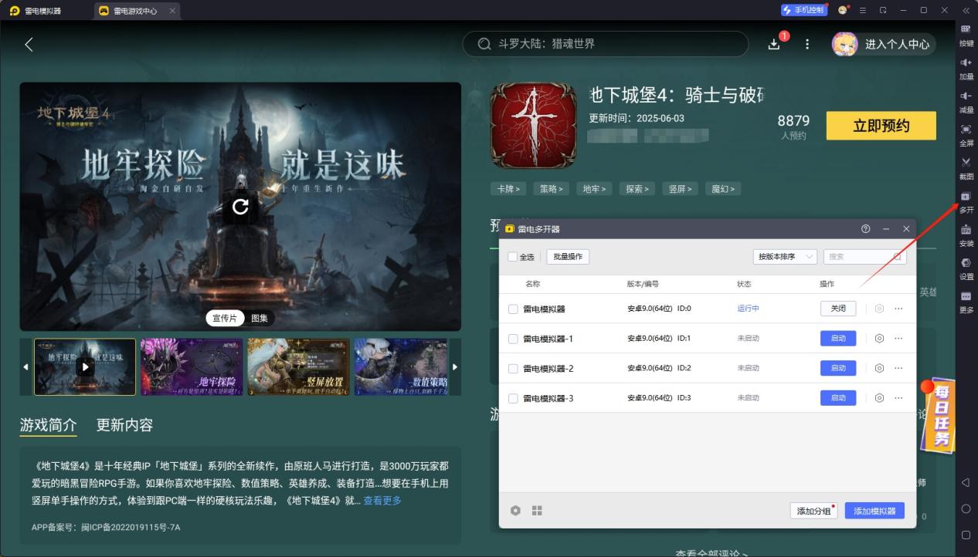Tap the Android back triangle button

coord(966,482)
